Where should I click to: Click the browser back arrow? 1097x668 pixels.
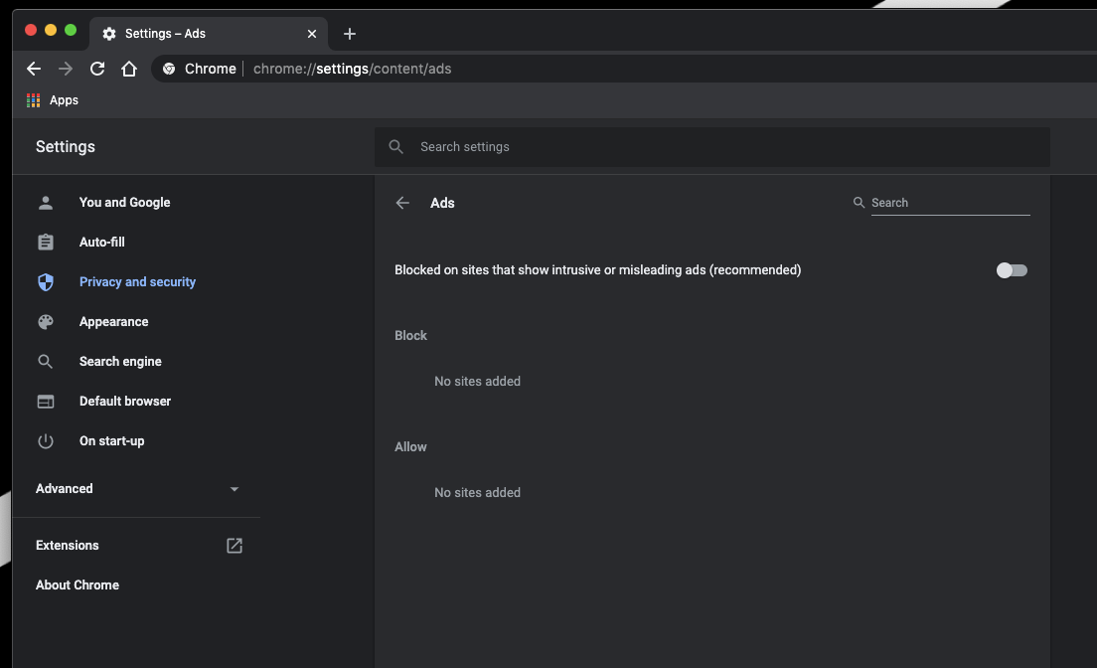point(34,69)
